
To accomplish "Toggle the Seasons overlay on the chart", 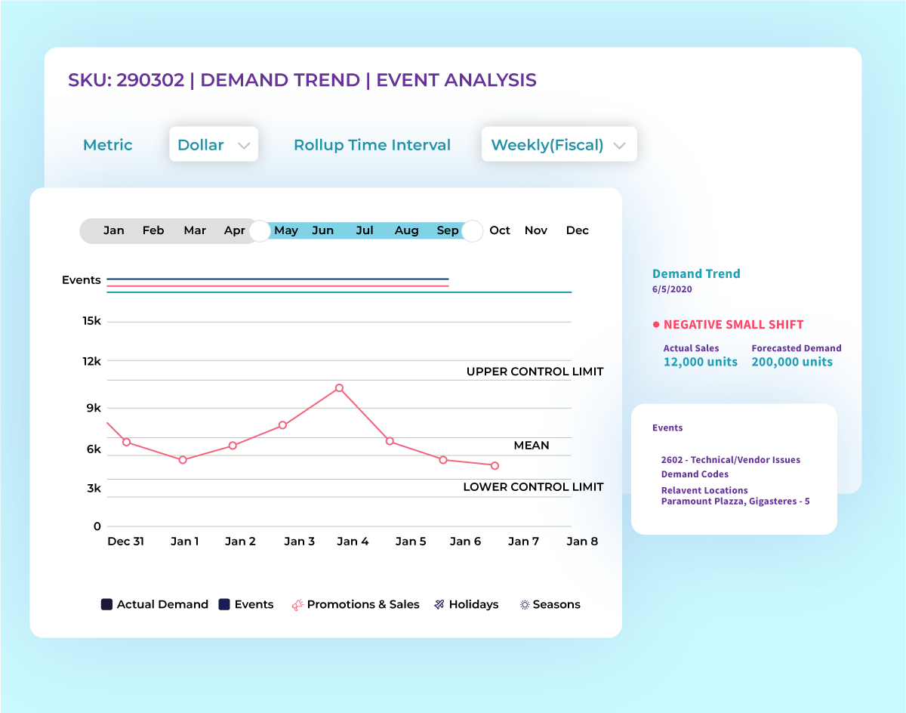I will click(551, 603).
